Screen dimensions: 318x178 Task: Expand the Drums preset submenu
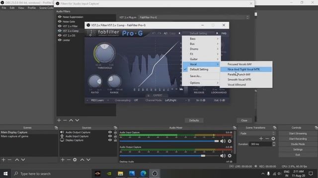click(x=201, y=49)
